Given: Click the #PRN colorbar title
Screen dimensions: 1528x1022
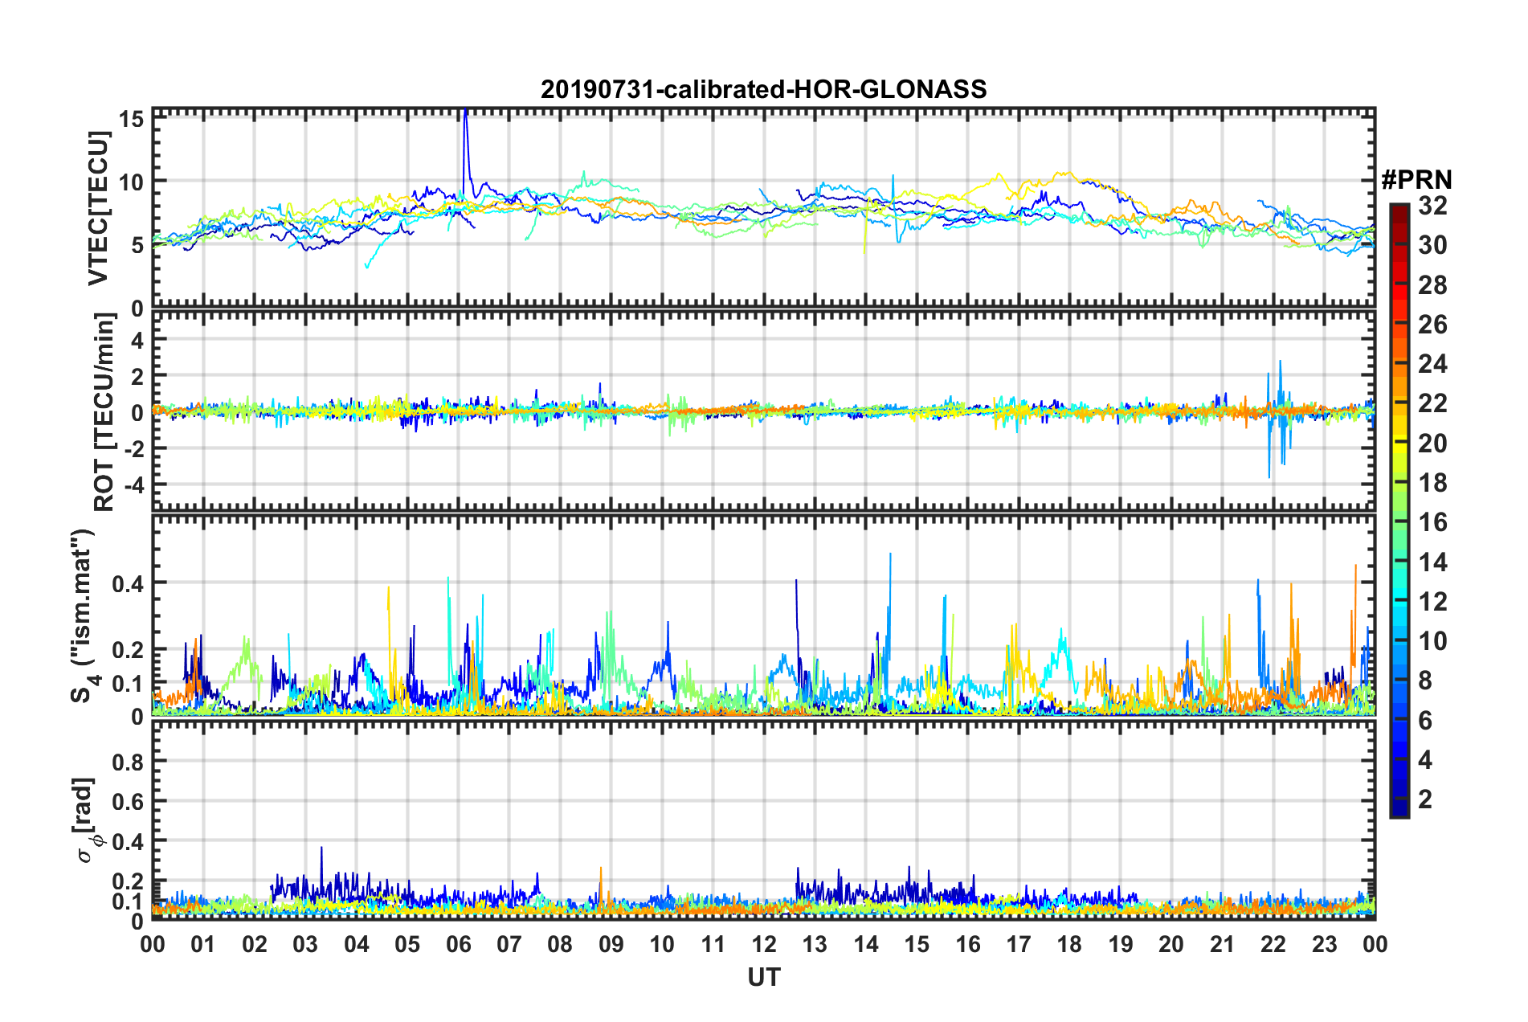Looking at the screenshot, I should pos(1416,180).
